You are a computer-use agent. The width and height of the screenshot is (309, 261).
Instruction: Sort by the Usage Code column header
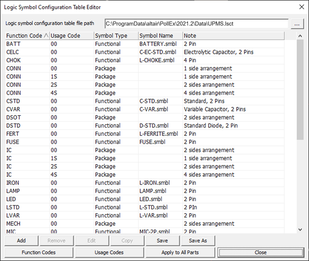pos(71,36)
